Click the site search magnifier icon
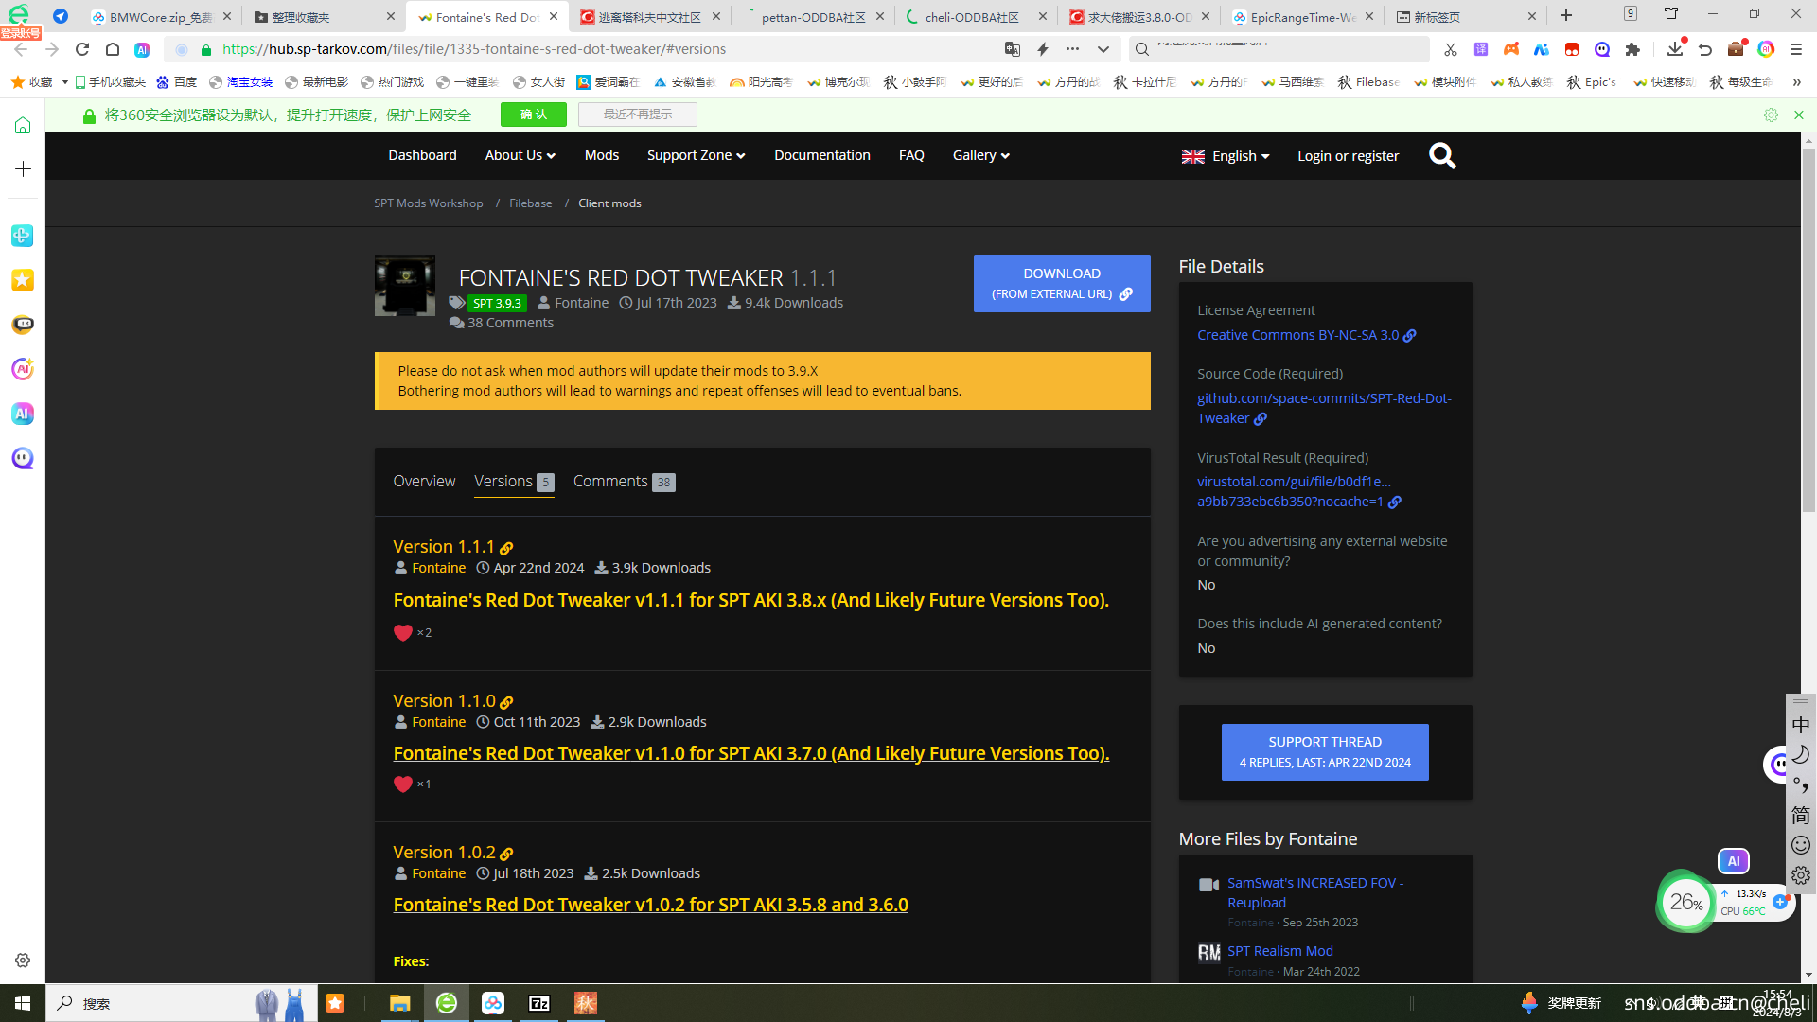Viewport: 1817px width, 1022px height. [1442, 155]
